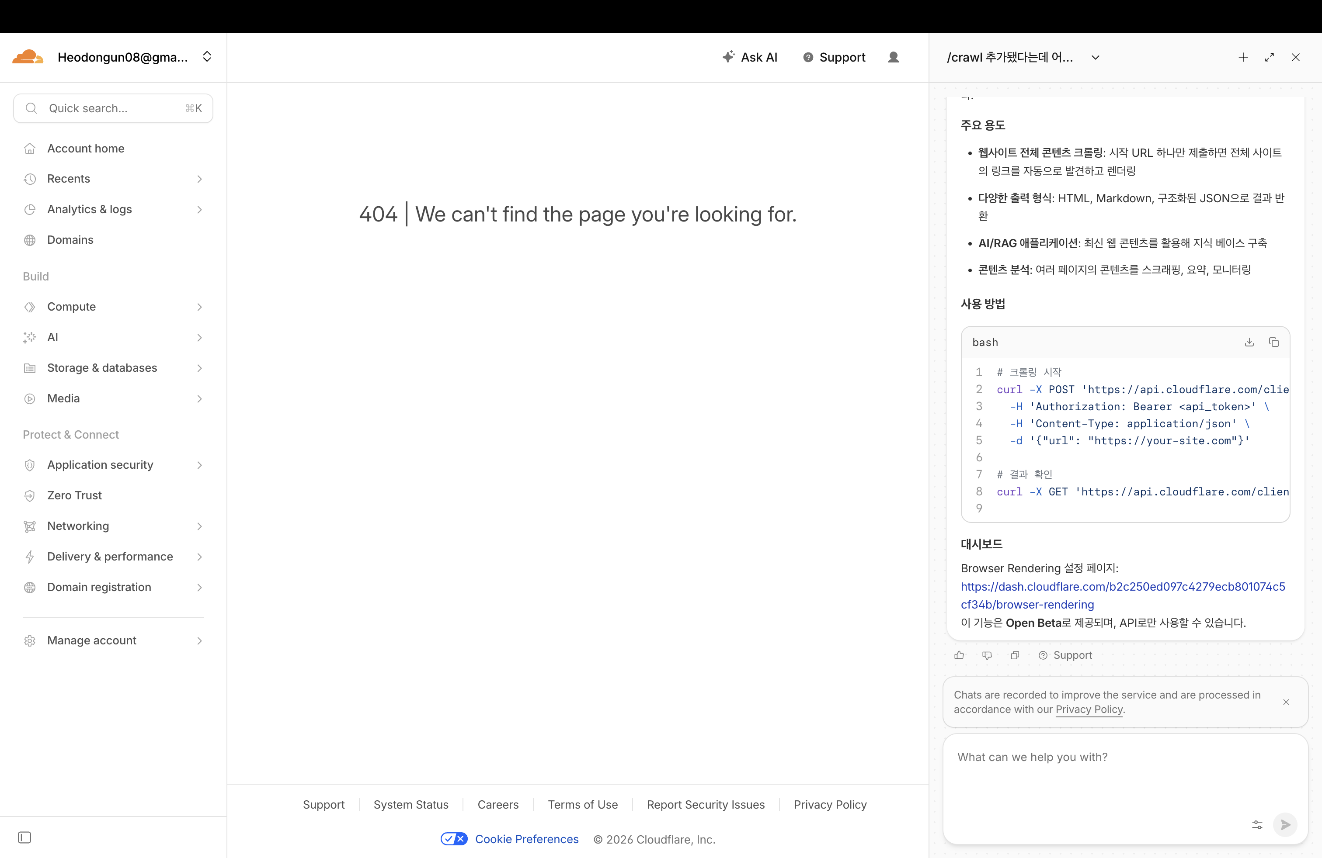1322x858 pixels.
Task: Expand the Networking menu
Action: tap(113, 526)
